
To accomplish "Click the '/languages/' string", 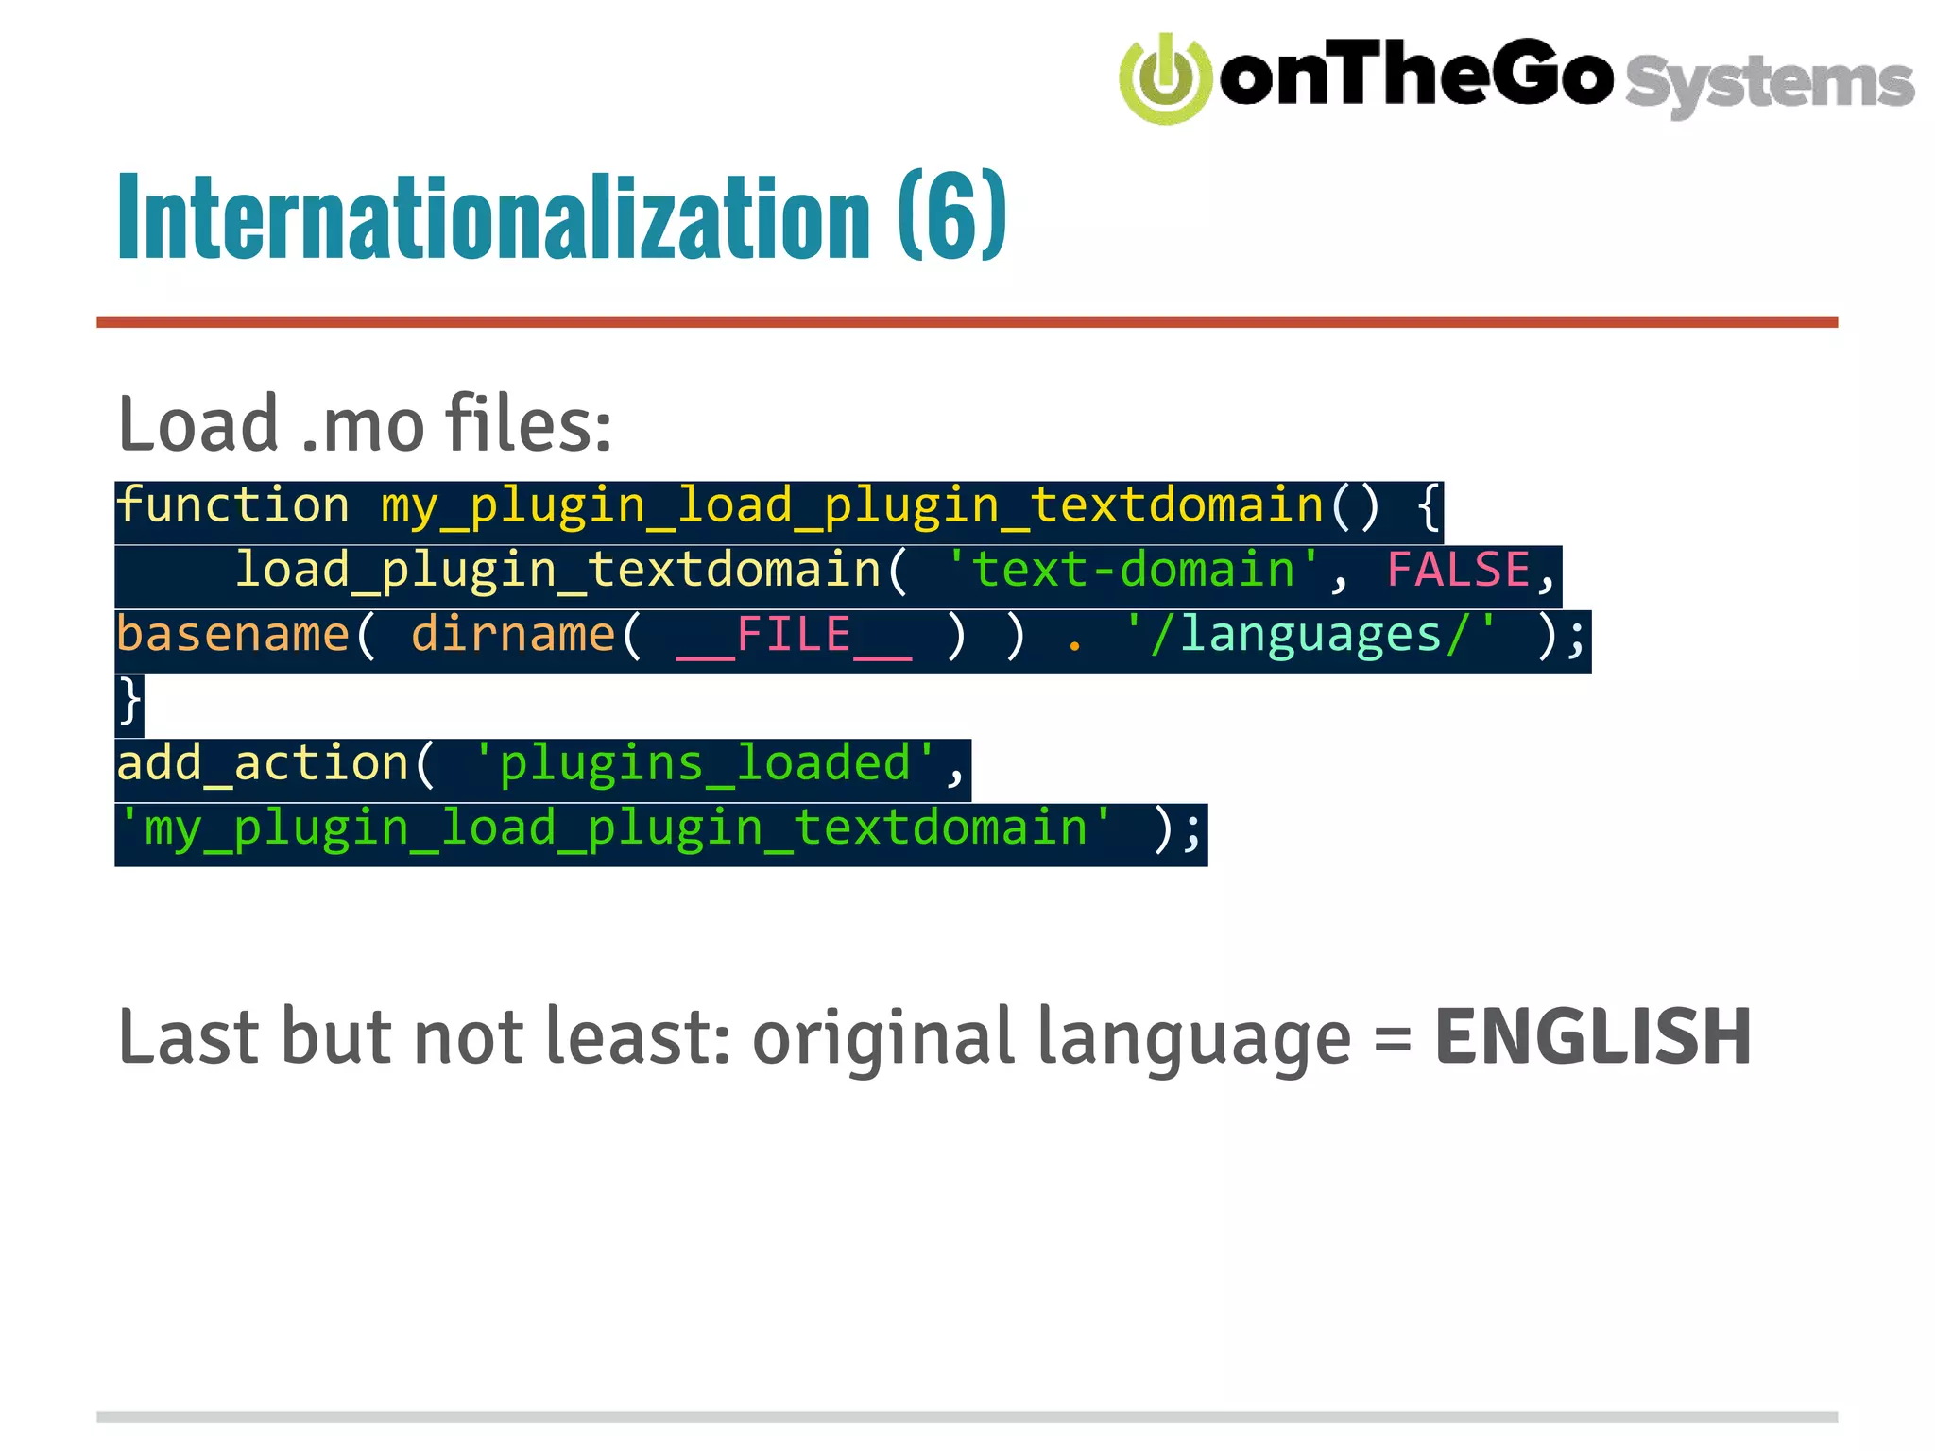I will [1310, 636].
